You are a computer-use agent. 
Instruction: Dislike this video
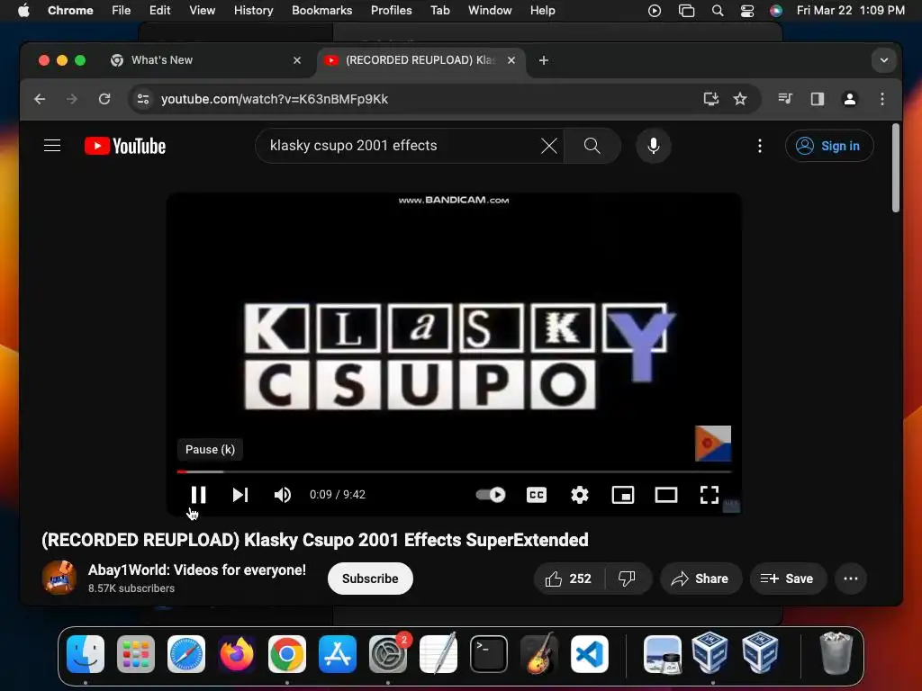pos(627,579)
